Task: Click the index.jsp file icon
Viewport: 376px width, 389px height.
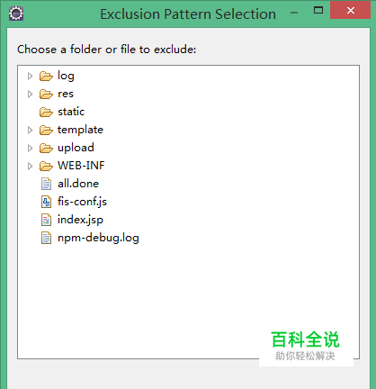Action: 46,220
